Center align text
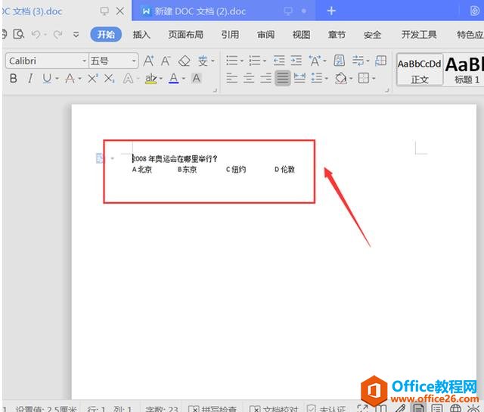This screenshot has height=412, width=484. pyautogui.click(x=249, y=78)
